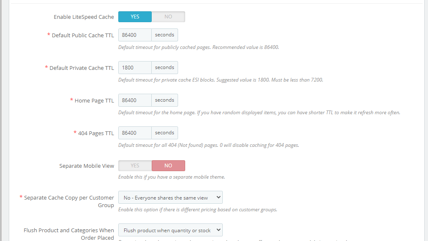Focus the Default Public Cache TTL field
The height and width of the screenshot is (241, 428).
click(135, 35)
